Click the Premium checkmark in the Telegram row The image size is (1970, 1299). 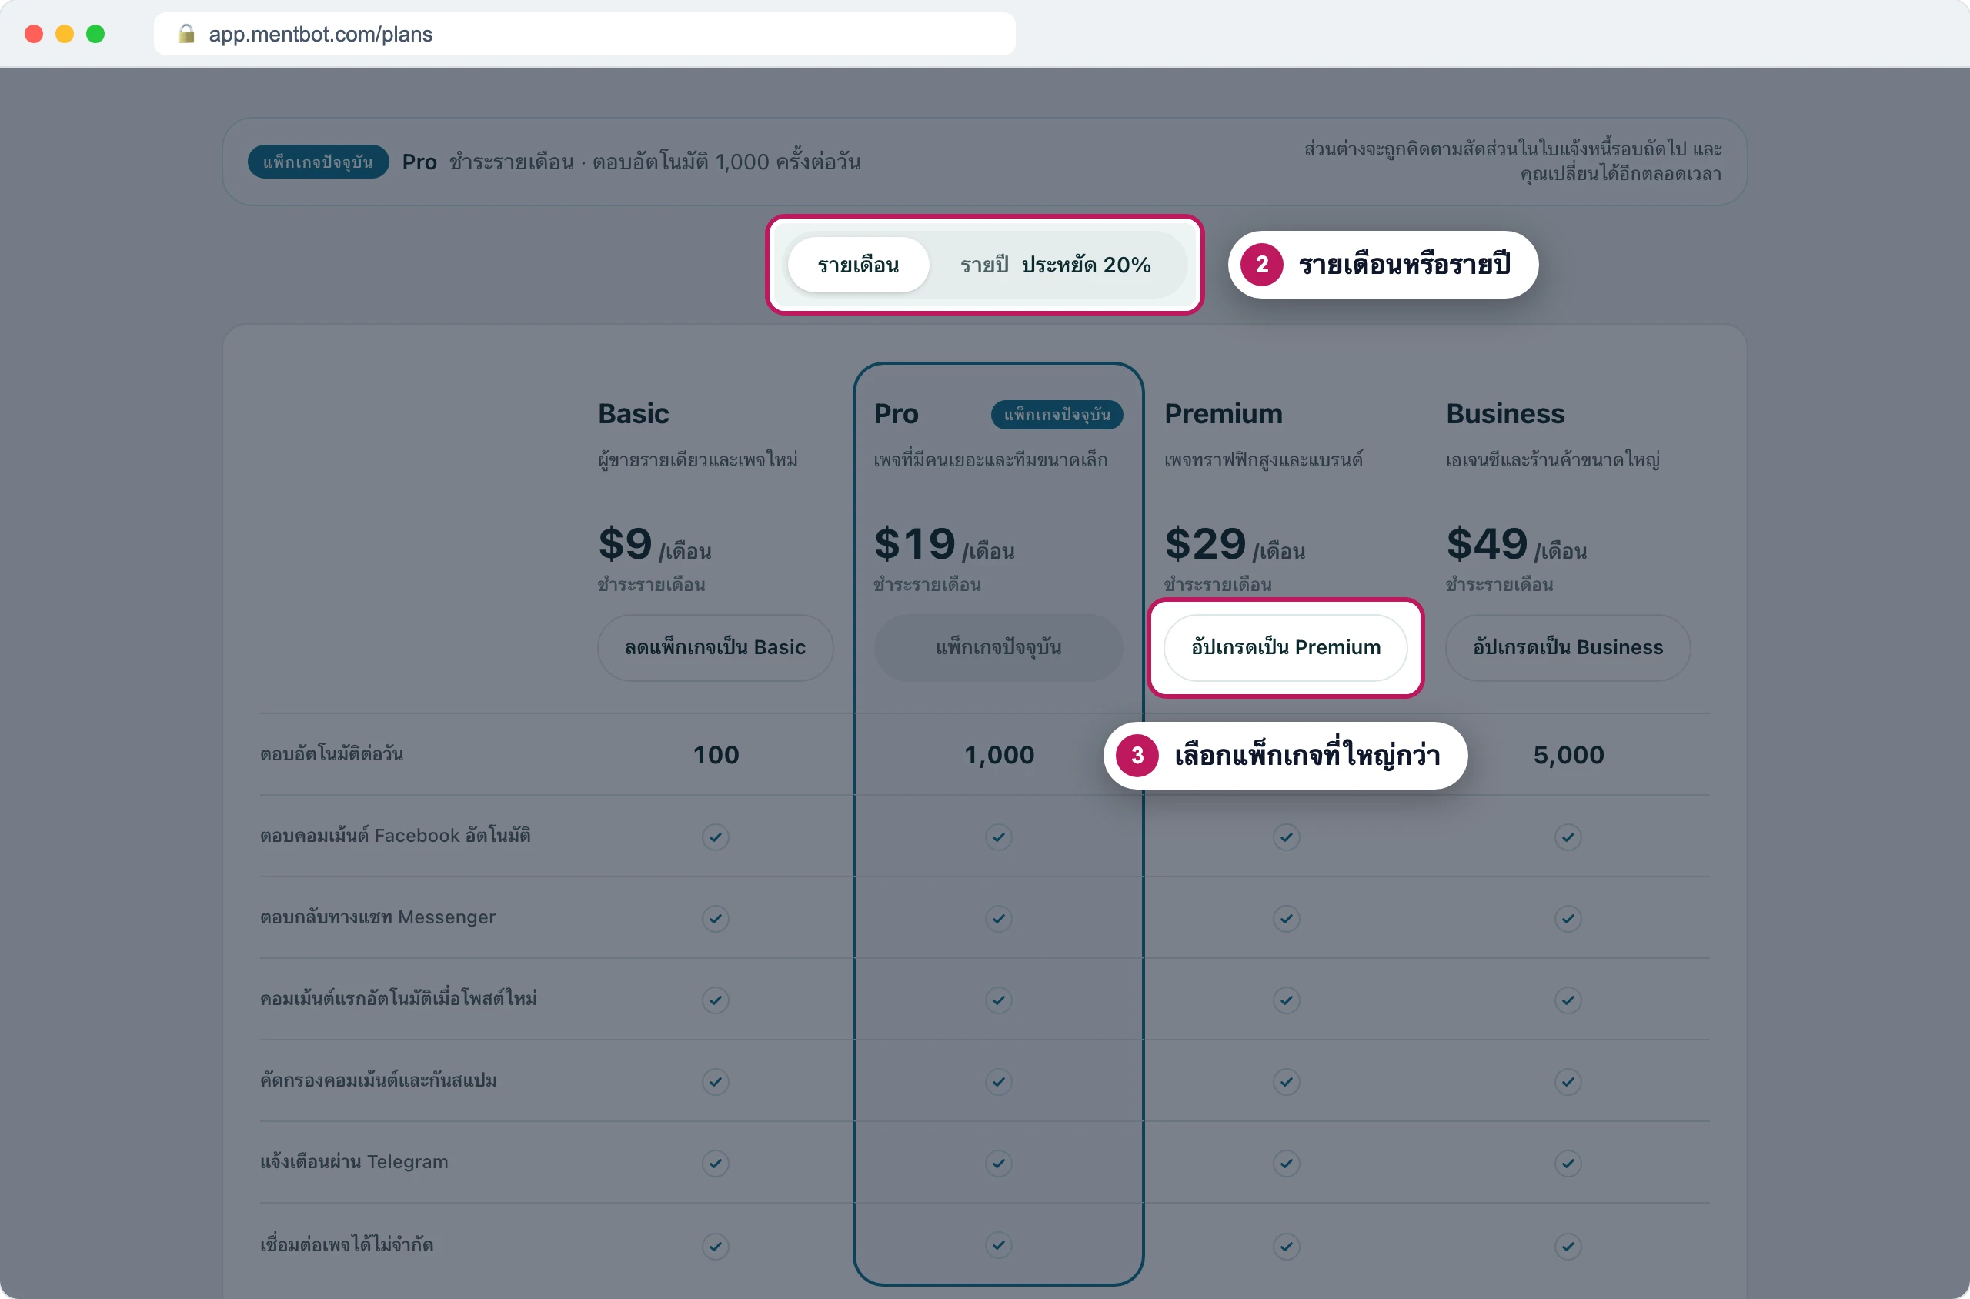1286,1163
